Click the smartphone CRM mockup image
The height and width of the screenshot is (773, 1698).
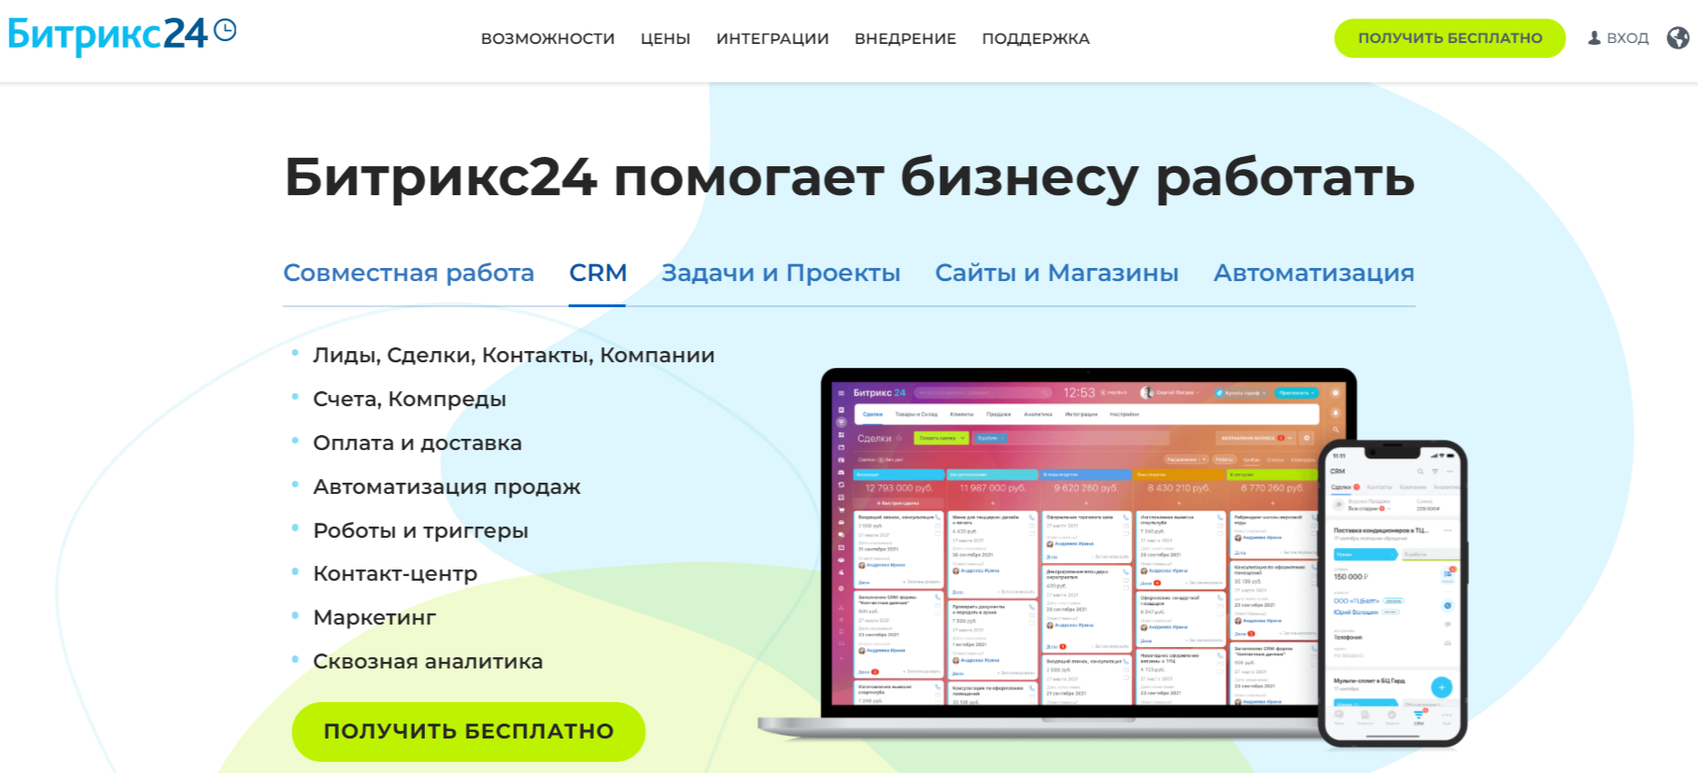tap(1393, 595)
